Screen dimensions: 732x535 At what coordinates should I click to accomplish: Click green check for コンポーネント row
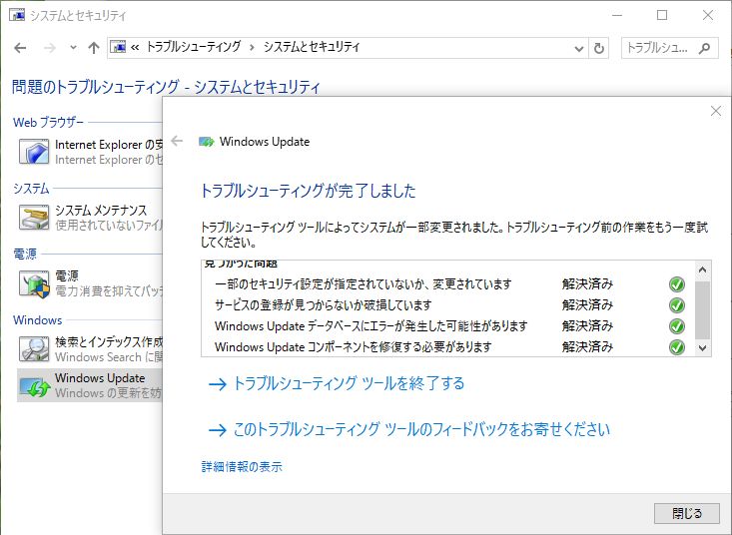pos(677,347)
